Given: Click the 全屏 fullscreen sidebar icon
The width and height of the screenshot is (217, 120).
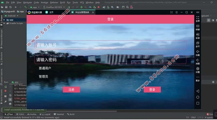Looking at the screenshot, I should click(198, 19).
